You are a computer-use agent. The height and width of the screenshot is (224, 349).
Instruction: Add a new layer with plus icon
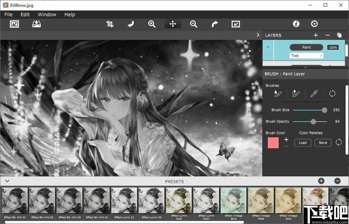click(x=316, y=35)
